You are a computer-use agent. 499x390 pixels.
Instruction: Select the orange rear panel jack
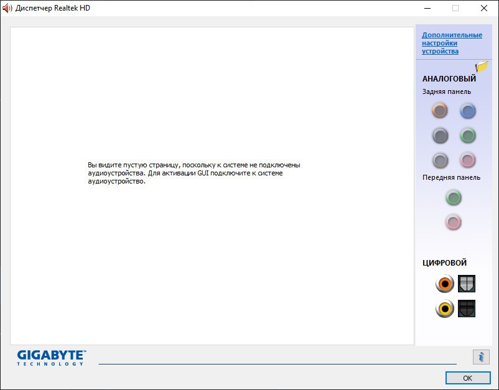(x=440, y=110)
